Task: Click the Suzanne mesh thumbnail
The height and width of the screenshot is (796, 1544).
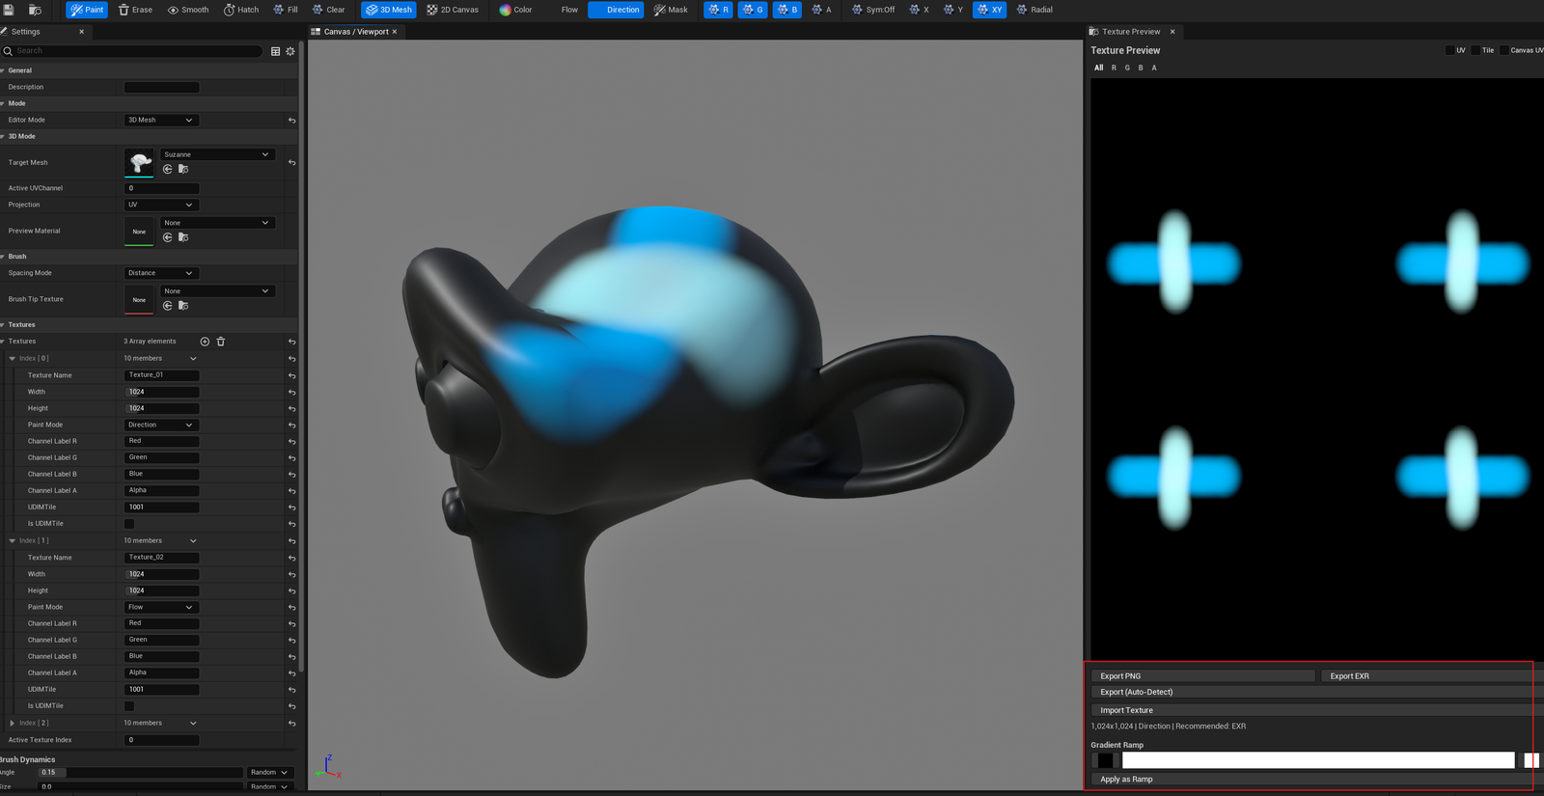Action: [140, 162]
